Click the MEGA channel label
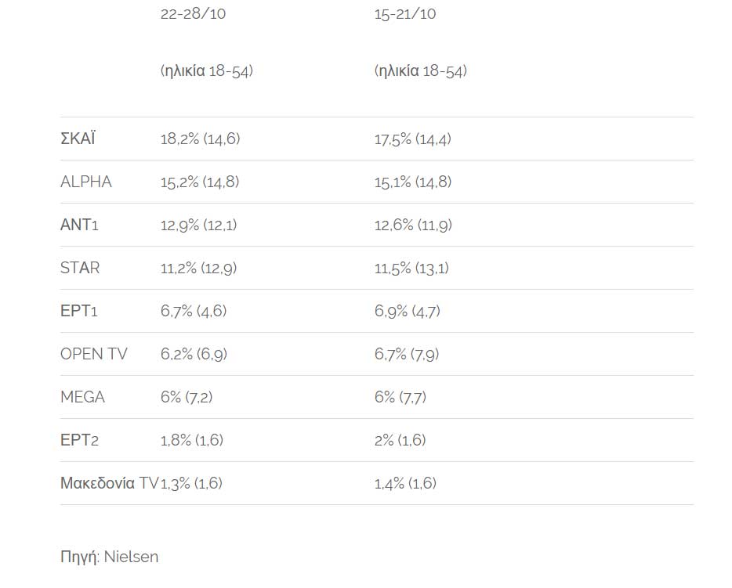The height and width of the screenshot is (588, 732). pyautogui.click(x=82, y=398)
